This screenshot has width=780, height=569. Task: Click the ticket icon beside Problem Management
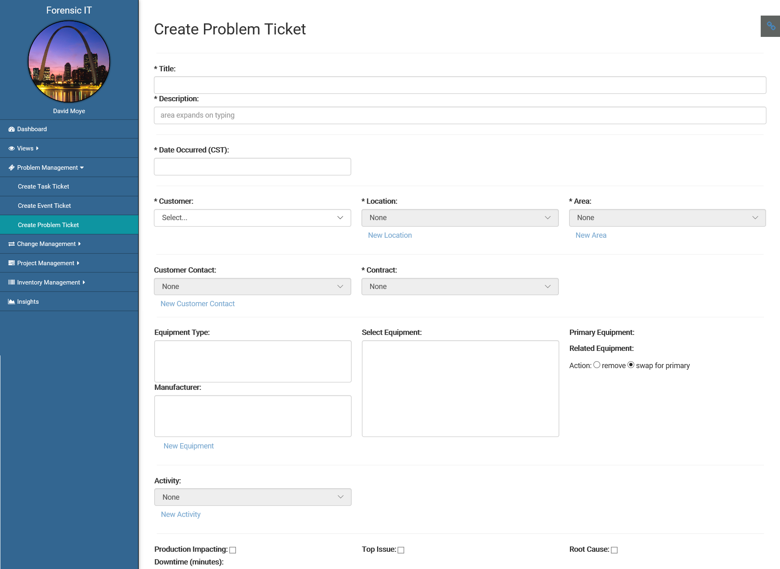tap(11, 168)
